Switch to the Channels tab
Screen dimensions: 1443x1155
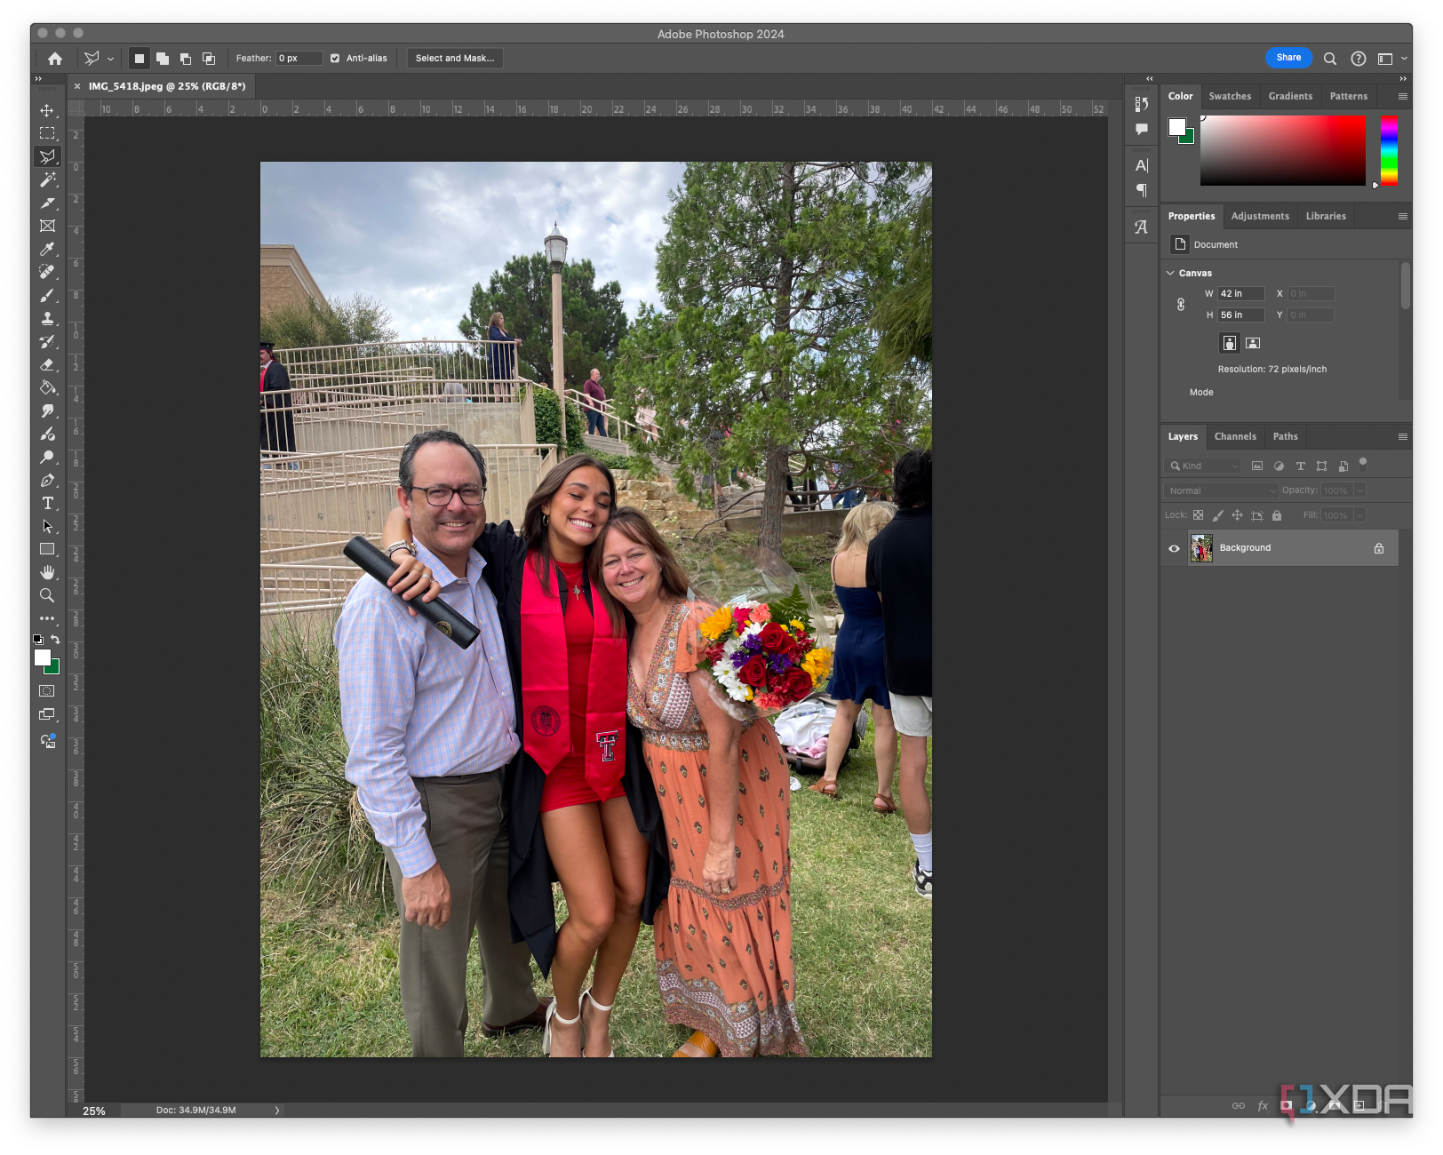1235,436
